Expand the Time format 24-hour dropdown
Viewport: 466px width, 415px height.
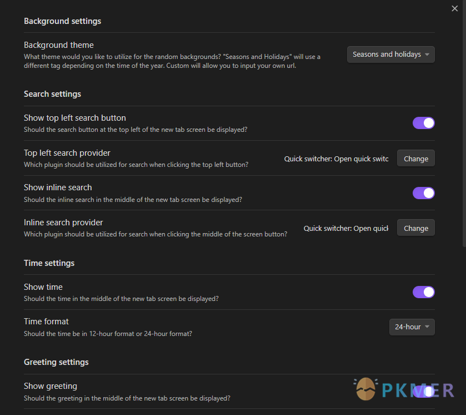coord(412,327)
